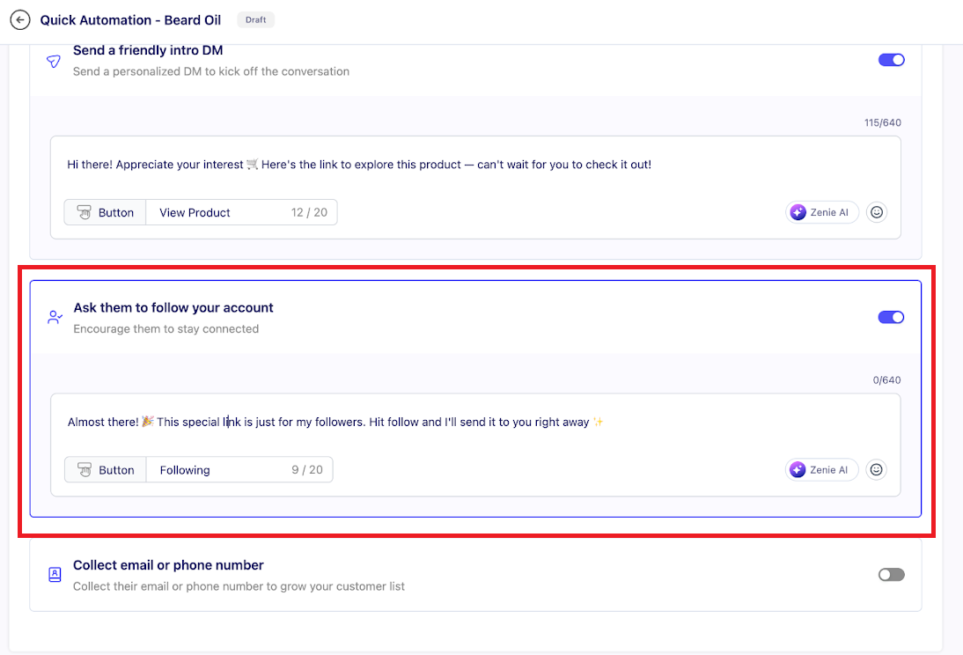Click the Collect email or phone number heading
This screenshot has height=655, width=963.
point(168,565)
